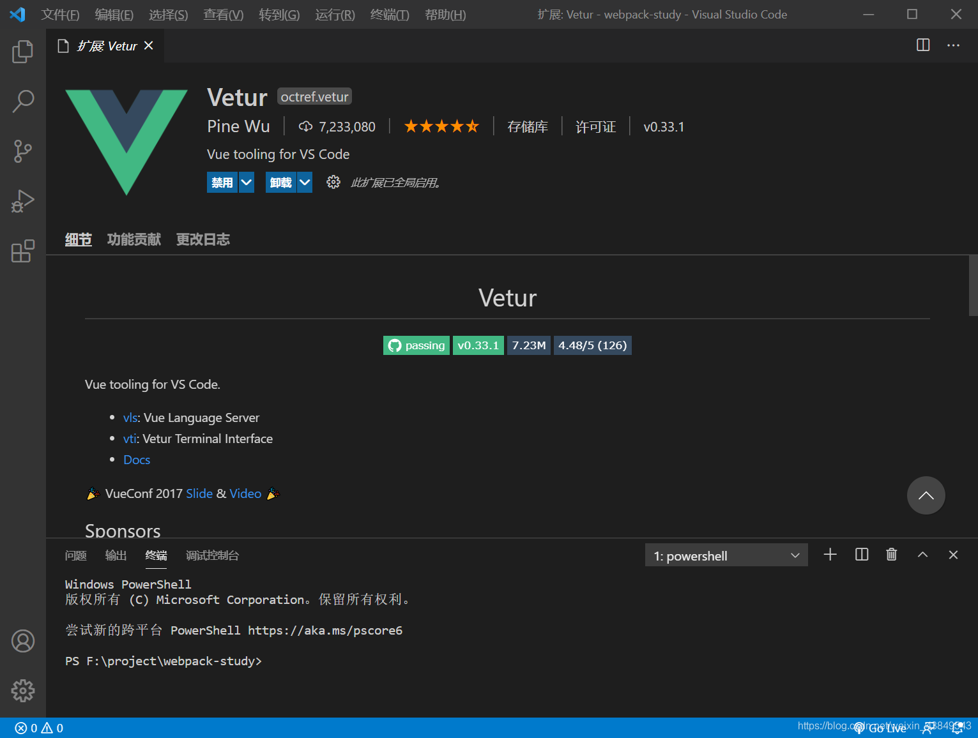Open the 编辑(E) menu
The width and height of the screenshot is (978, 738).
114,14
